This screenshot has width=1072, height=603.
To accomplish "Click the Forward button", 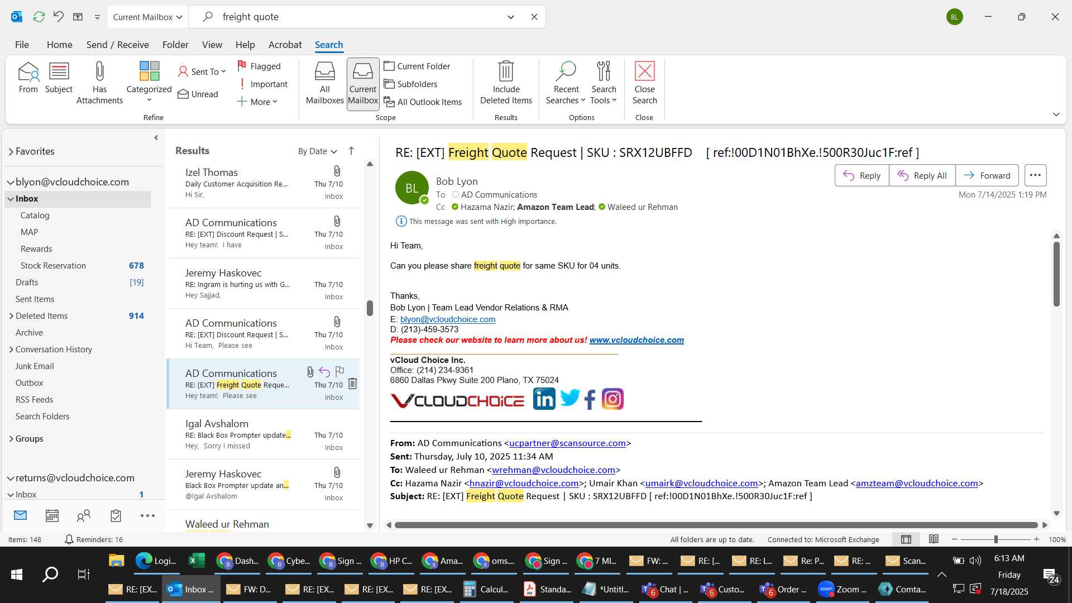I will click(x=987, y=175).
